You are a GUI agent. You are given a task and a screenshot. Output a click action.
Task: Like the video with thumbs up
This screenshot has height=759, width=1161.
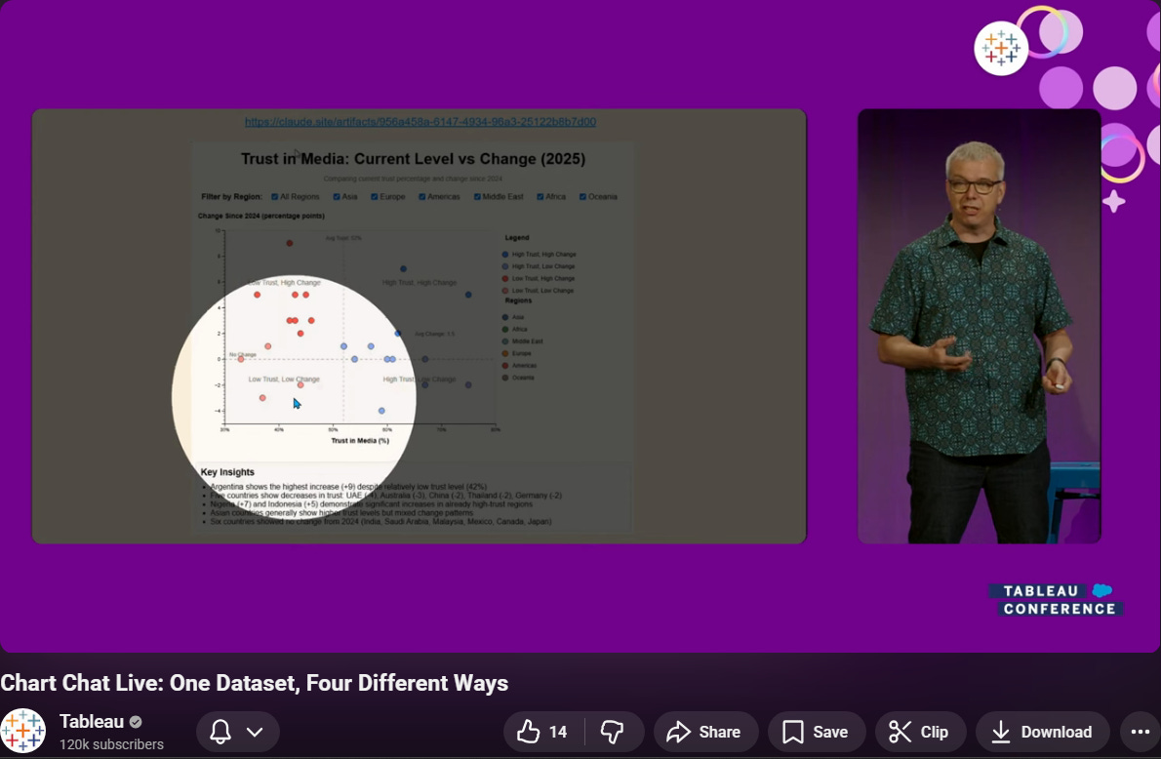click(528, 732)
